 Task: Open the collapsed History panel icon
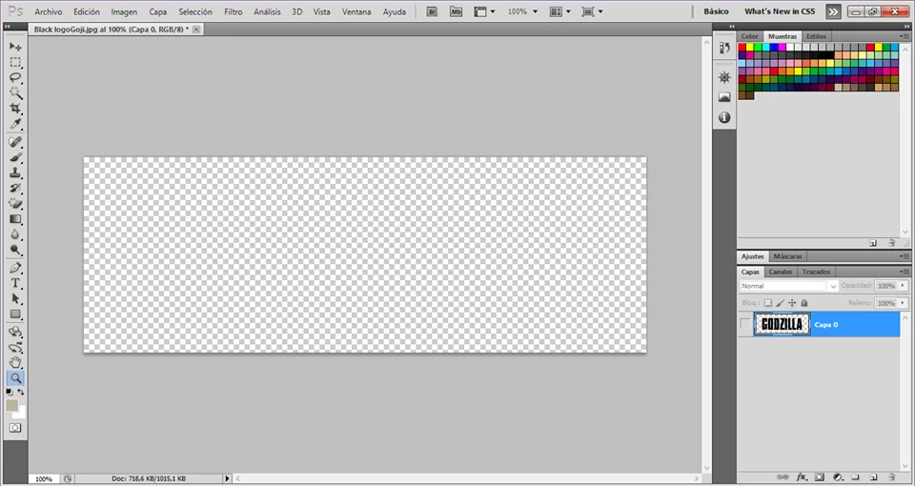tap(724, 48)
